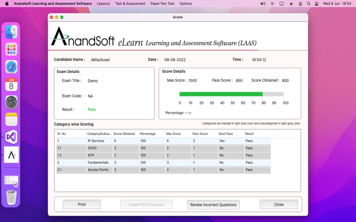Open Anandsoft Learning and Assessment Software menu
The width and height of the screenshot is (356, 222).
coord(53,4)
